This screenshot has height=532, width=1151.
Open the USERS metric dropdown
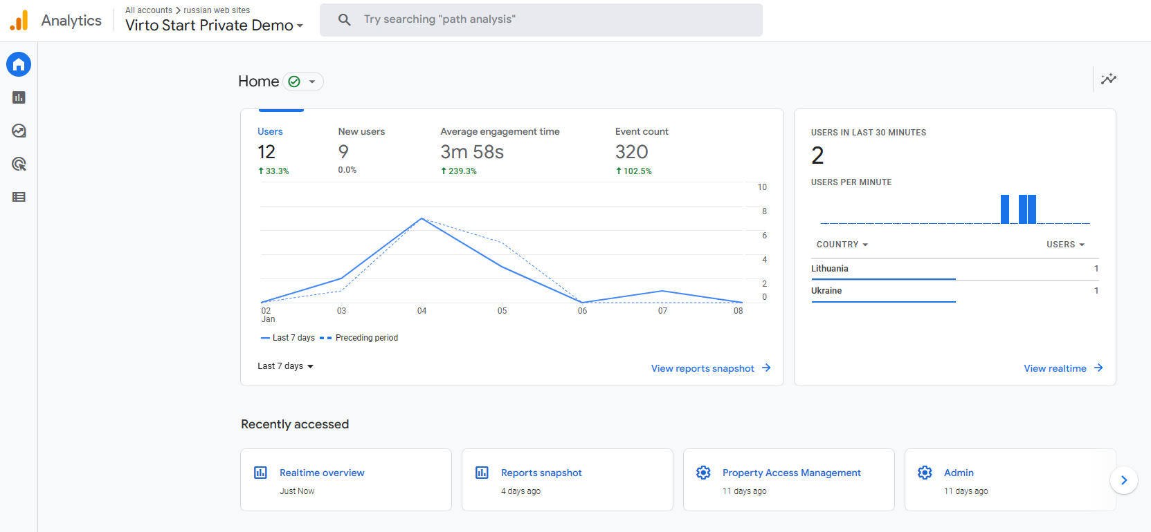pyautogui.click(x=1066, y=245)
